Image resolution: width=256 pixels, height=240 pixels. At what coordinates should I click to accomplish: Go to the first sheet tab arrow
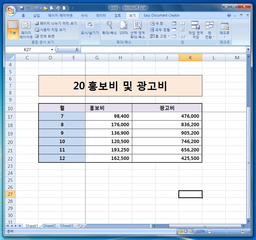pos(8,226)
